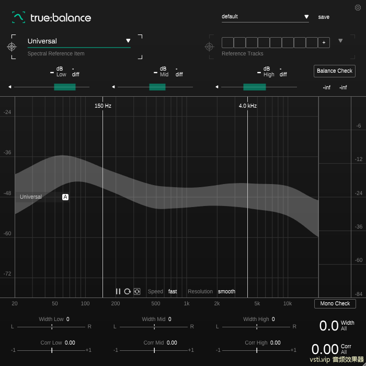Click the Width High slider

click(x=257, y=327)
